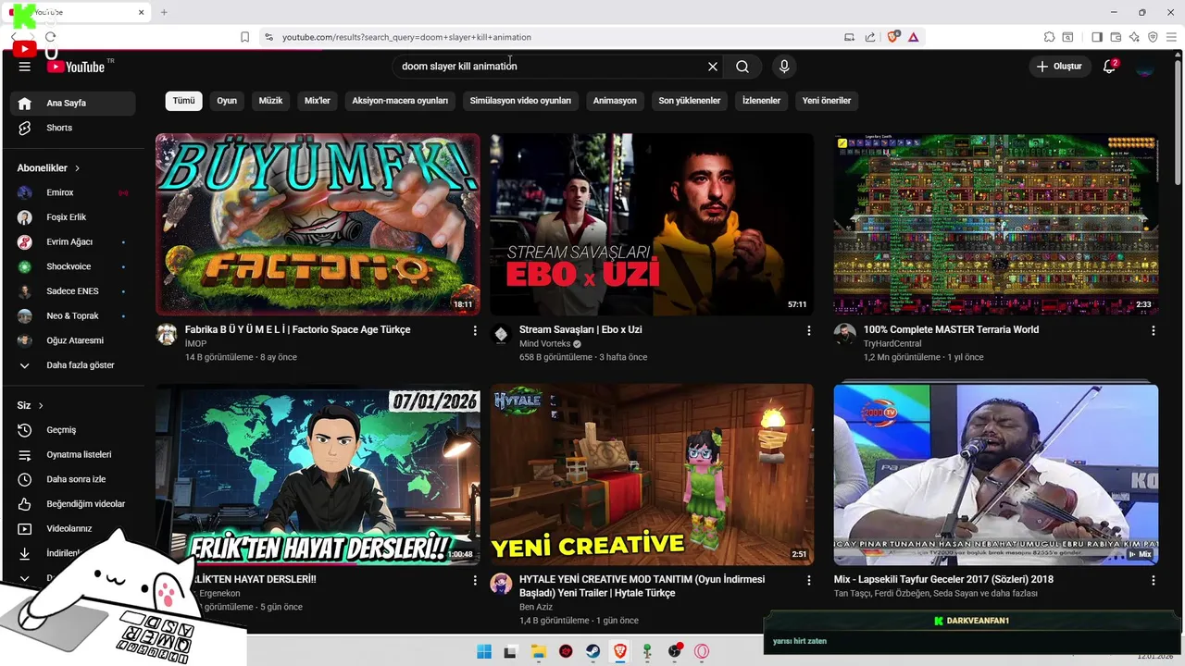The width and height of the screenshot is (1185, 666).
Task: Select the Müzik filter chip
Action: tap(270, 101)
